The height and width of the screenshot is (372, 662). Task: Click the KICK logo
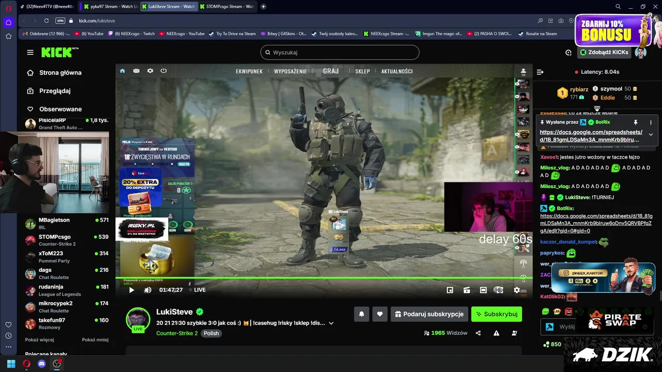(x=59, y=52)
